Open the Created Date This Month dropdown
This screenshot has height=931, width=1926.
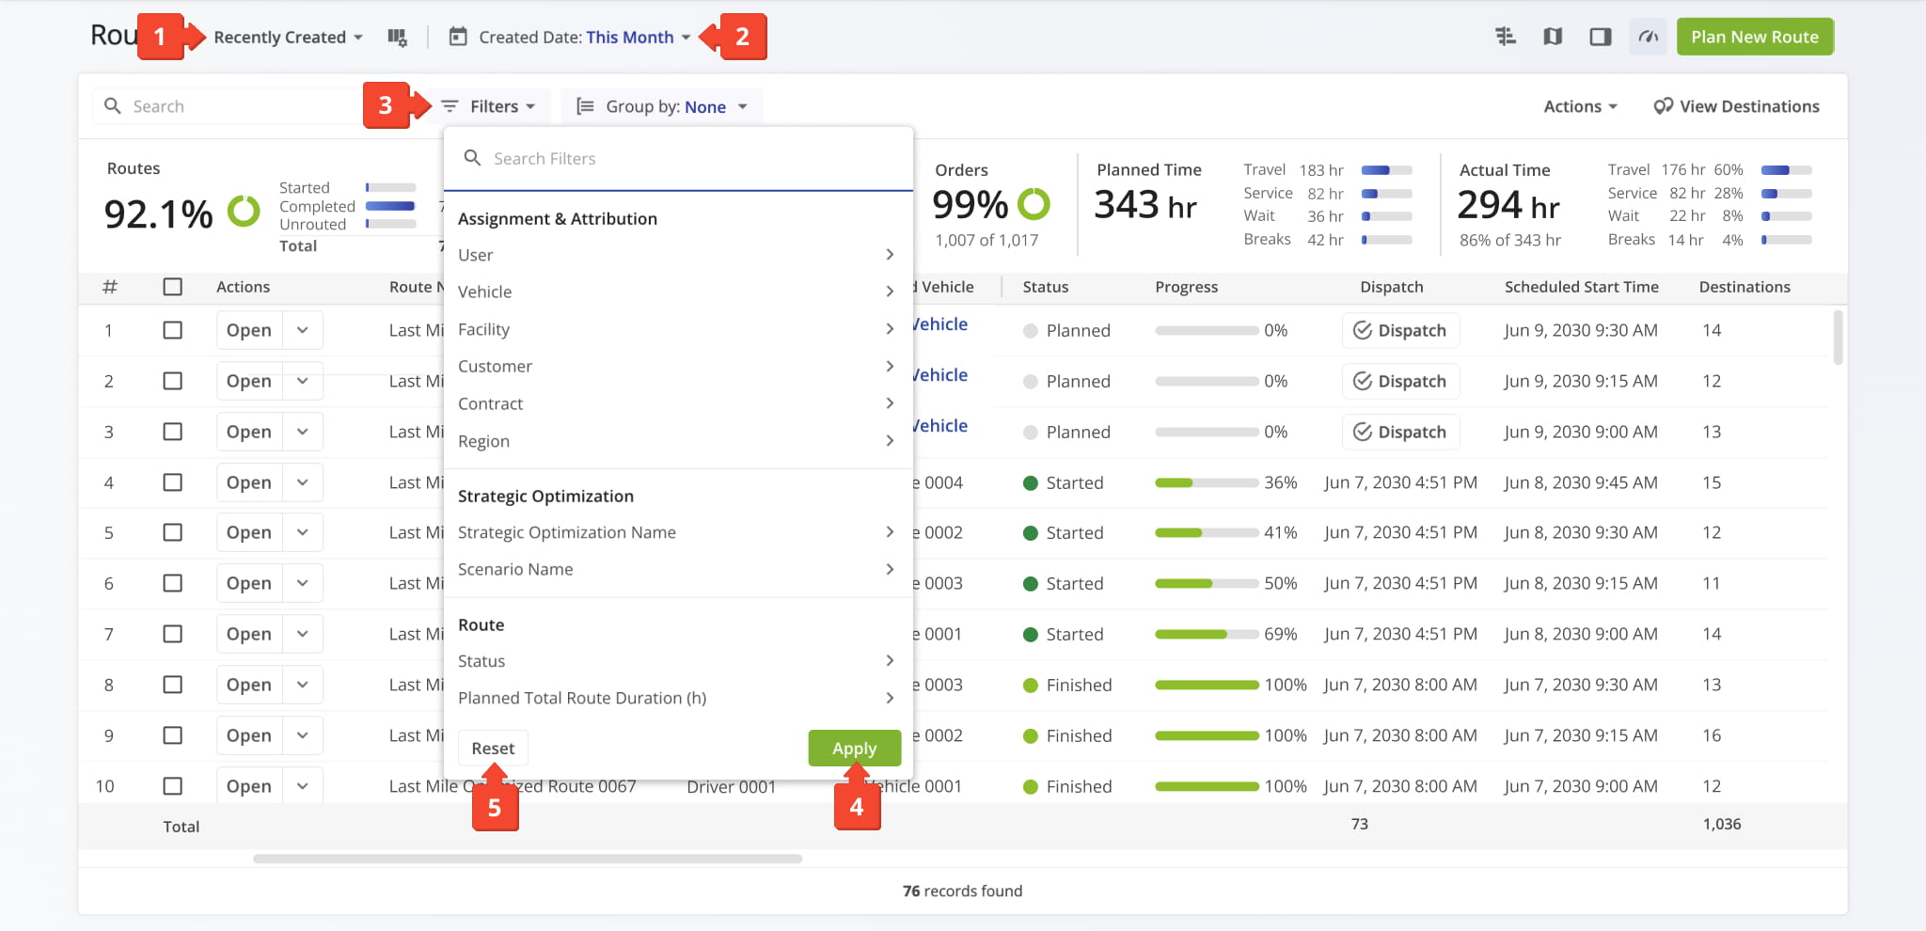tap(585, 38)
